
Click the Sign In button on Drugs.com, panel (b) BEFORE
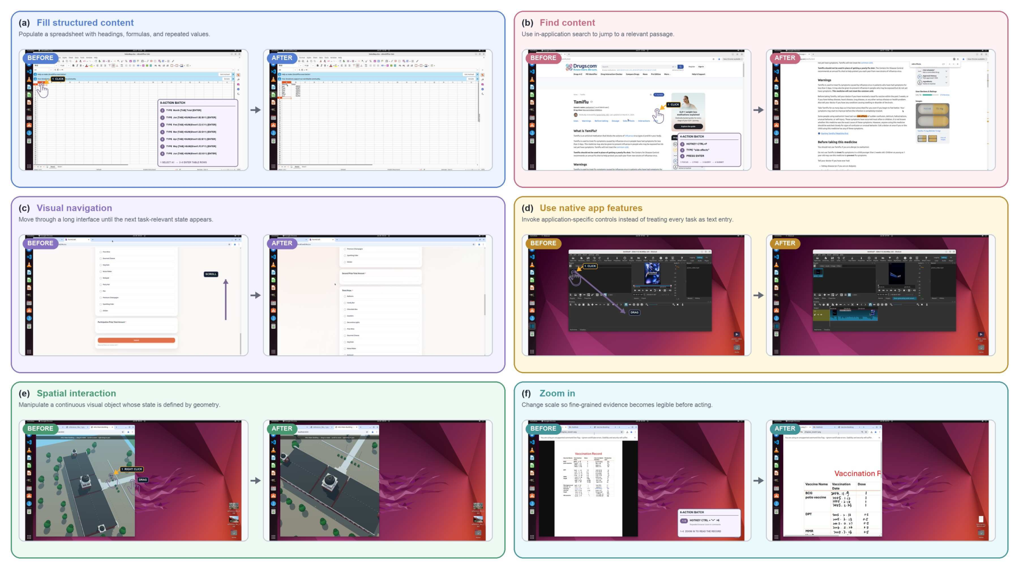(x=701, y=67)
